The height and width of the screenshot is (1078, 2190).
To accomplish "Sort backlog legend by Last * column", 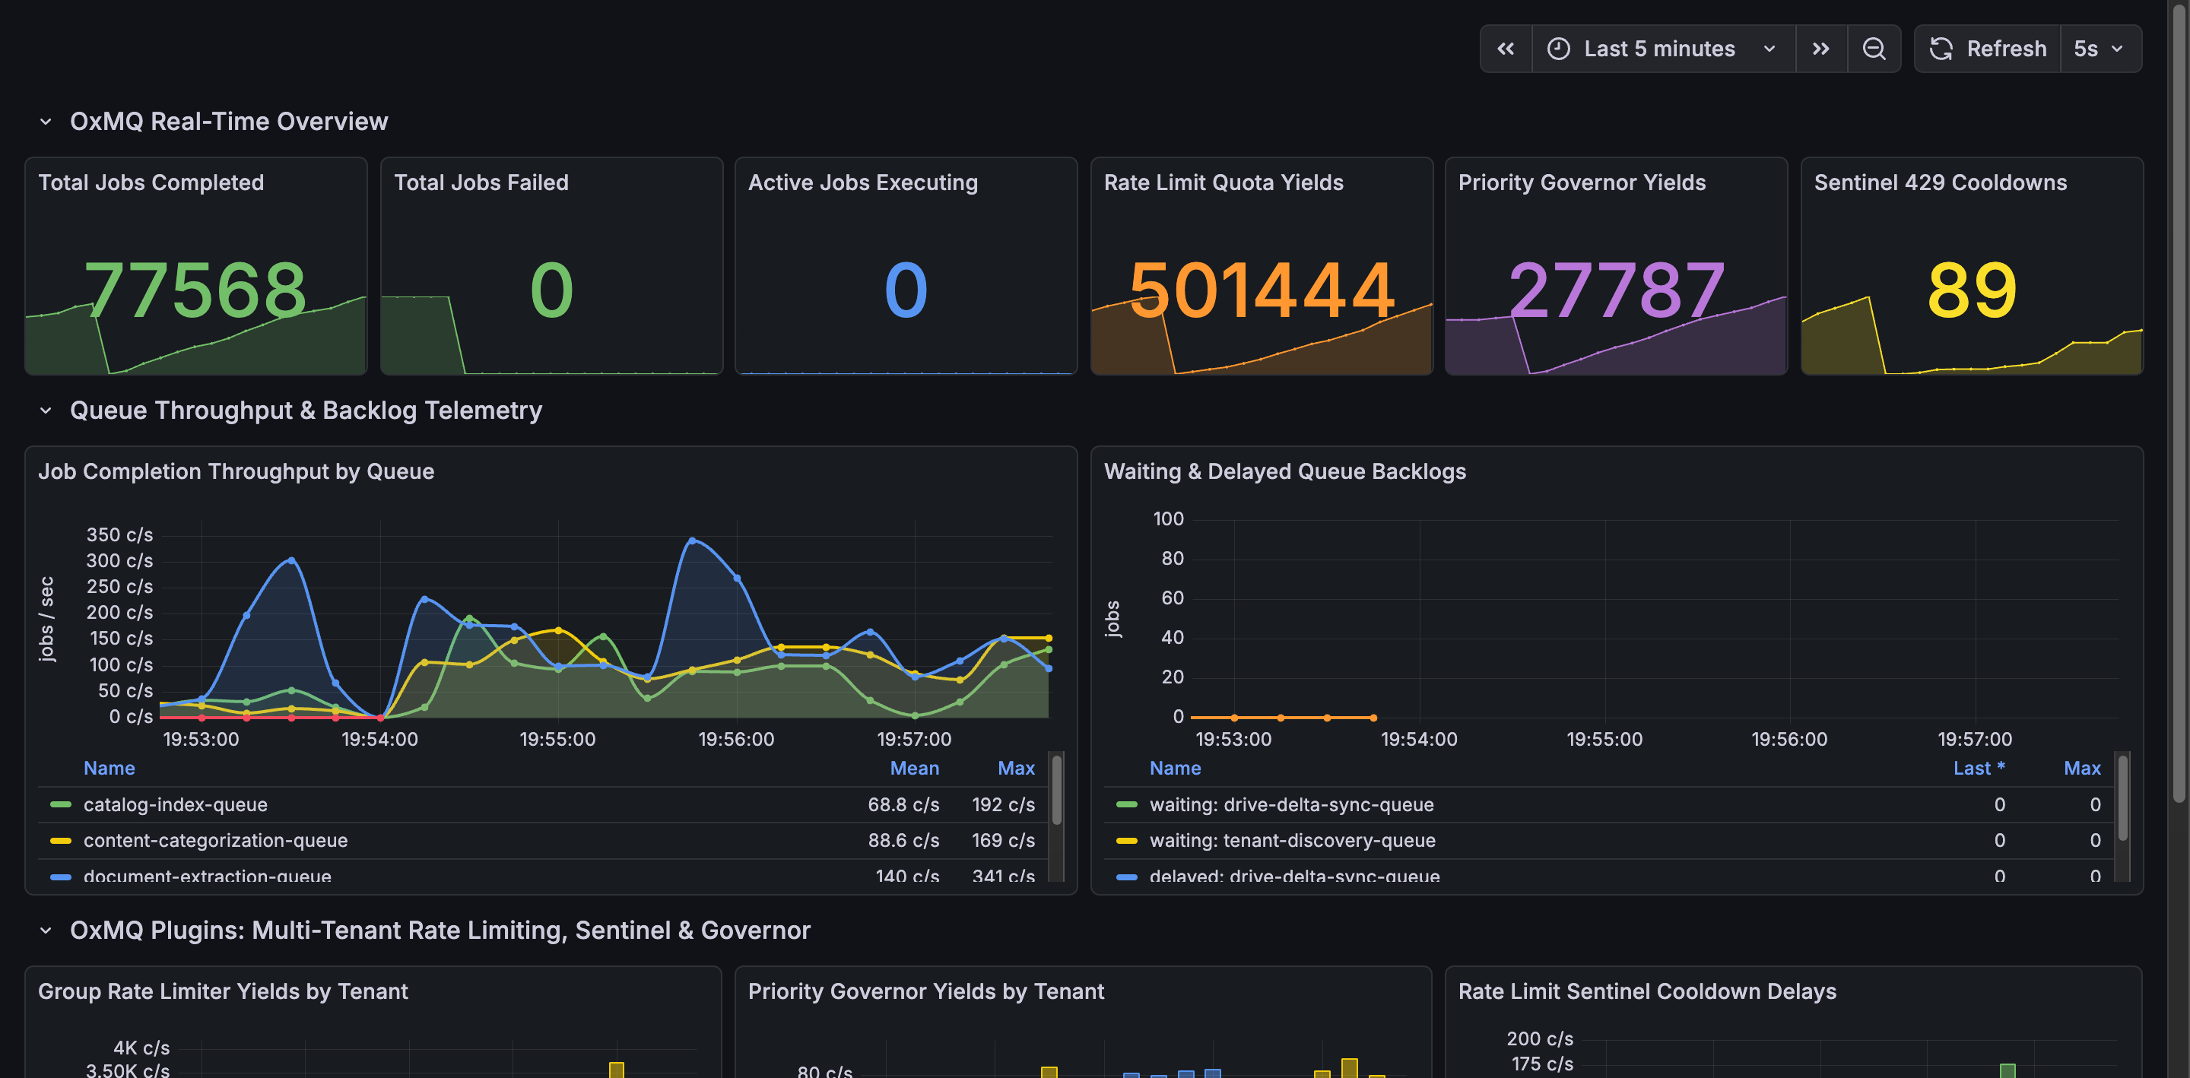I will click(1979, 769).
